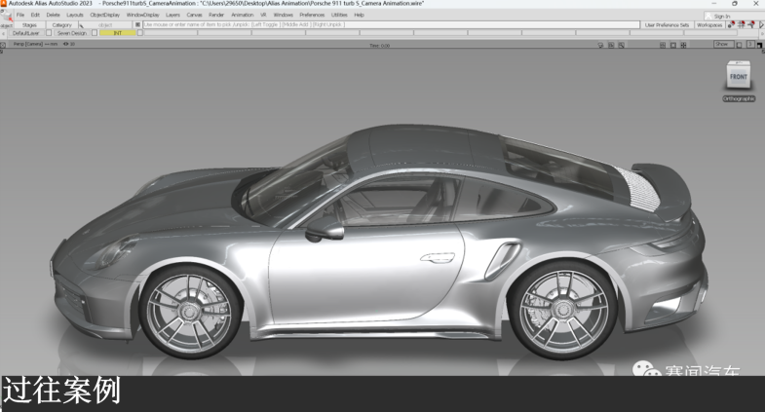Click the Alias logo icon at top left
This screenshot has width=765, height=412.
pyautogui.click(x=4, y=4)
